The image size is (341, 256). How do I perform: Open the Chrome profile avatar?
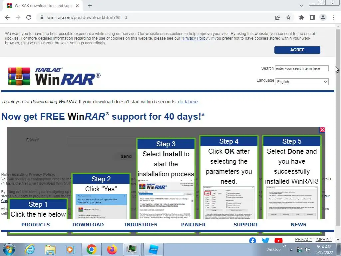(323, 17)
